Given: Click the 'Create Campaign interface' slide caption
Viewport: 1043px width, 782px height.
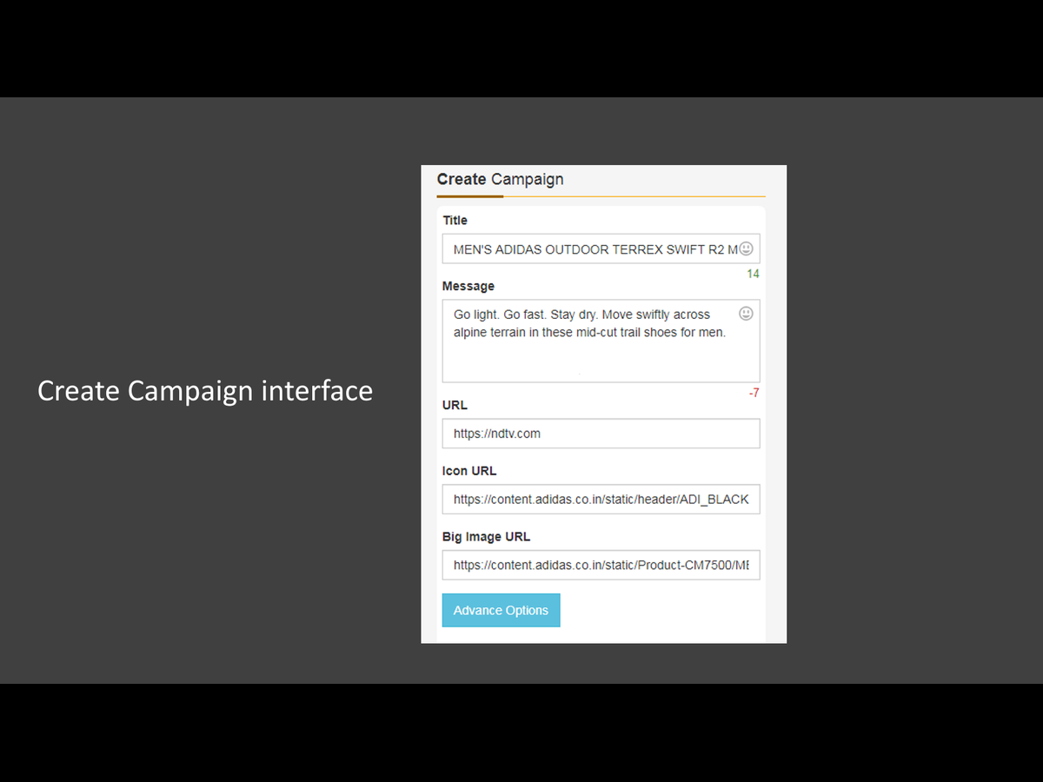Looking at the screenshot, I should [x=205, y=391].
